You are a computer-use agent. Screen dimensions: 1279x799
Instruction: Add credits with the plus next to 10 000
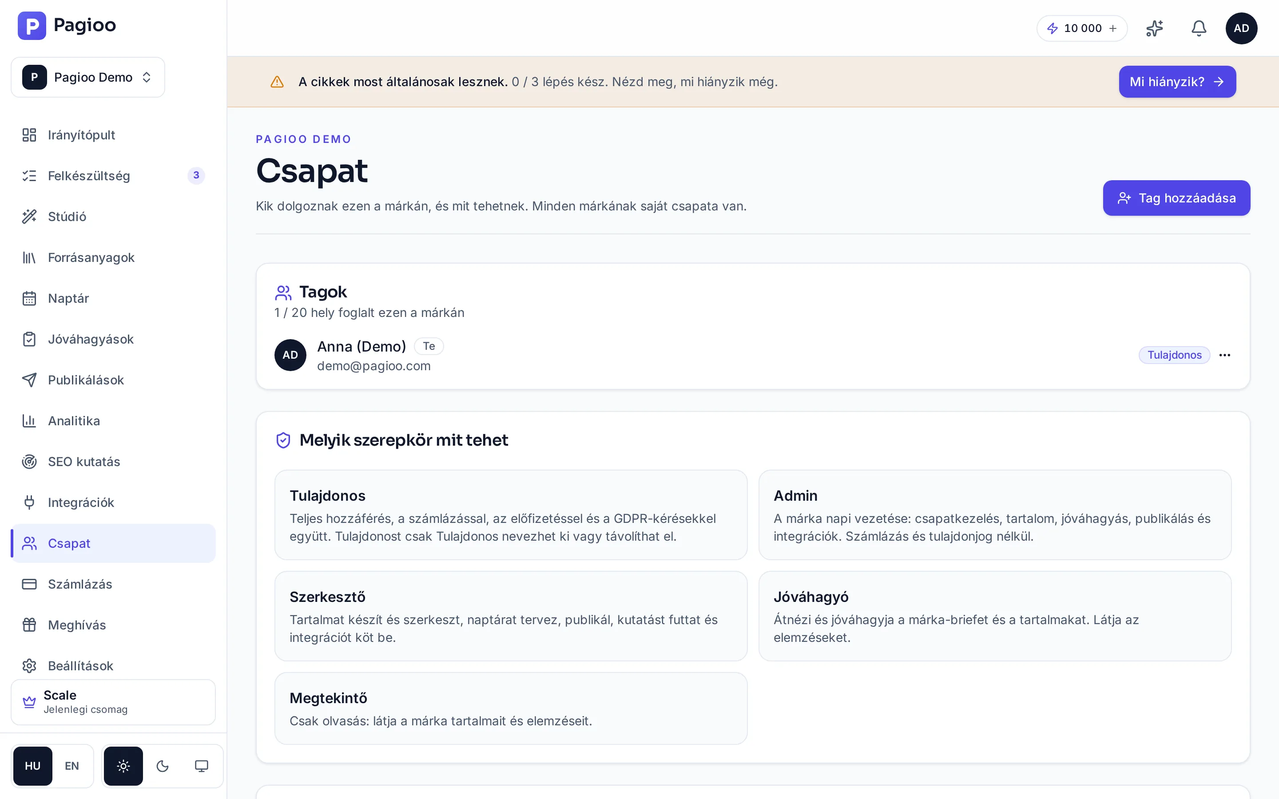point(1113,28)
